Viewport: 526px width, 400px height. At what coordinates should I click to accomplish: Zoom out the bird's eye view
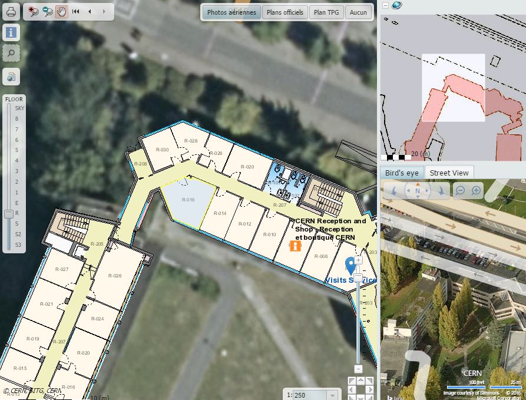[460, 191]
